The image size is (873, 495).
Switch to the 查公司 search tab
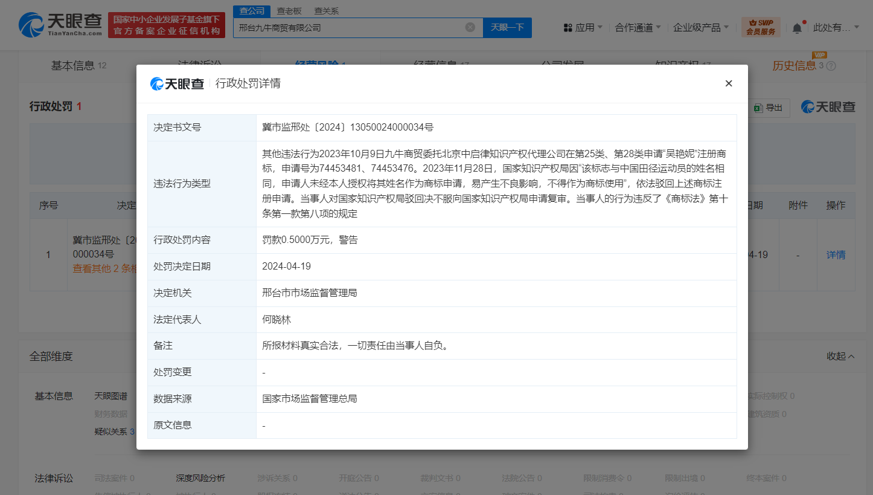[x=252, y=11]
